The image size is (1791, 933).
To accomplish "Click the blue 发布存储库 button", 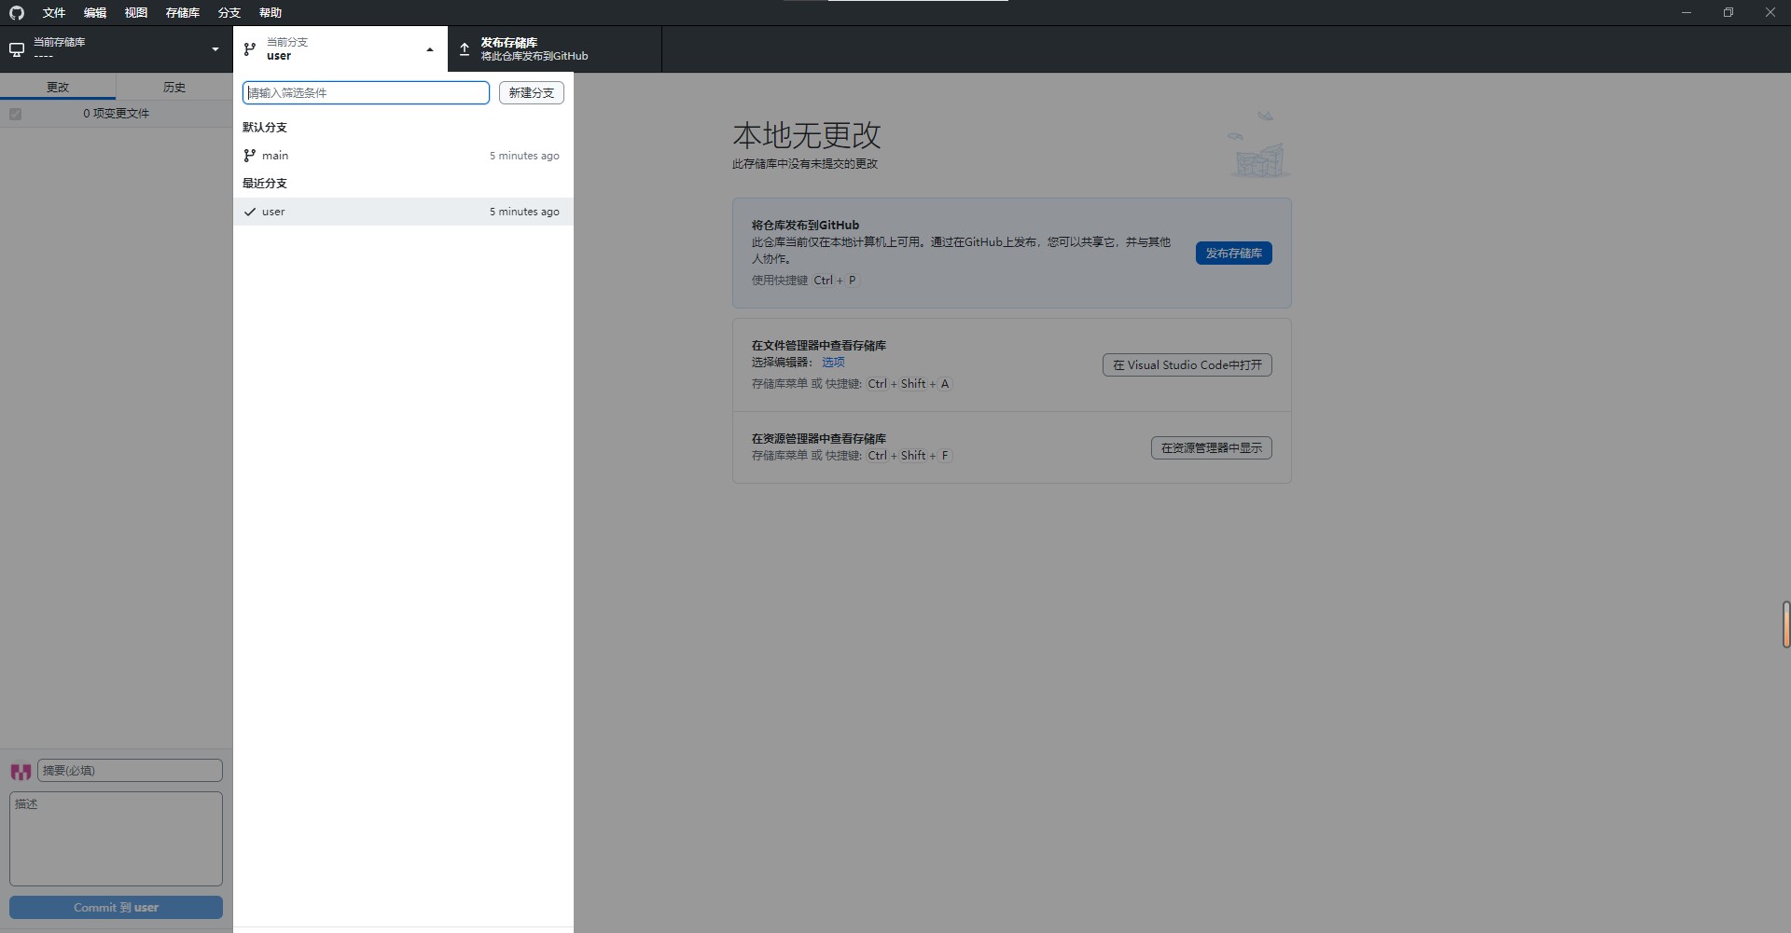I will tap(1233, 254).
